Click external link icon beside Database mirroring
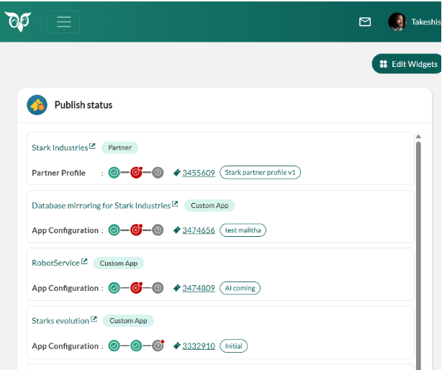This screenshot has width=442, height=370. click(x=175, y=204)
